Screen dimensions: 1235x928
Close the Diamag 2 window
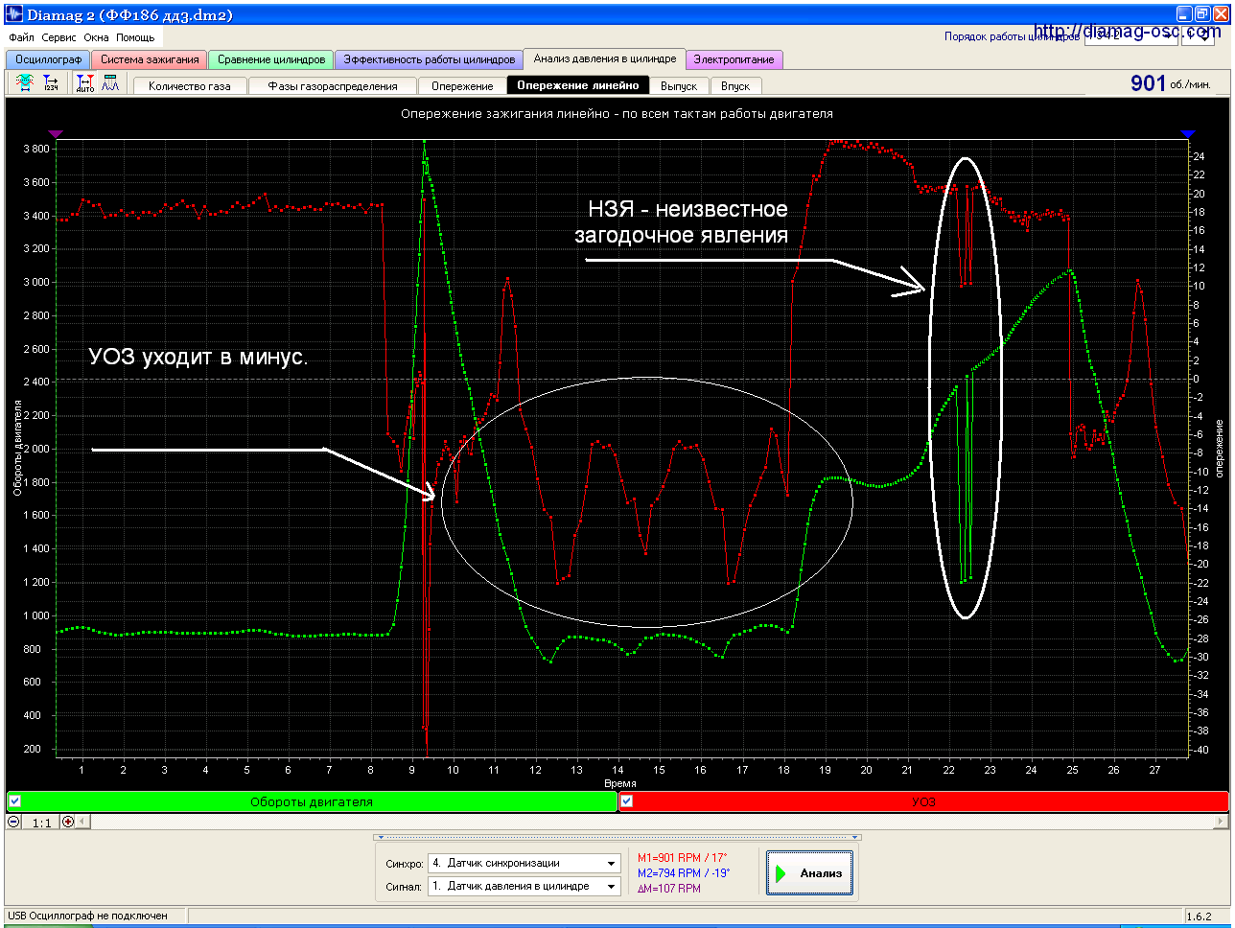pyautogui.click(x=1220, y=14)
